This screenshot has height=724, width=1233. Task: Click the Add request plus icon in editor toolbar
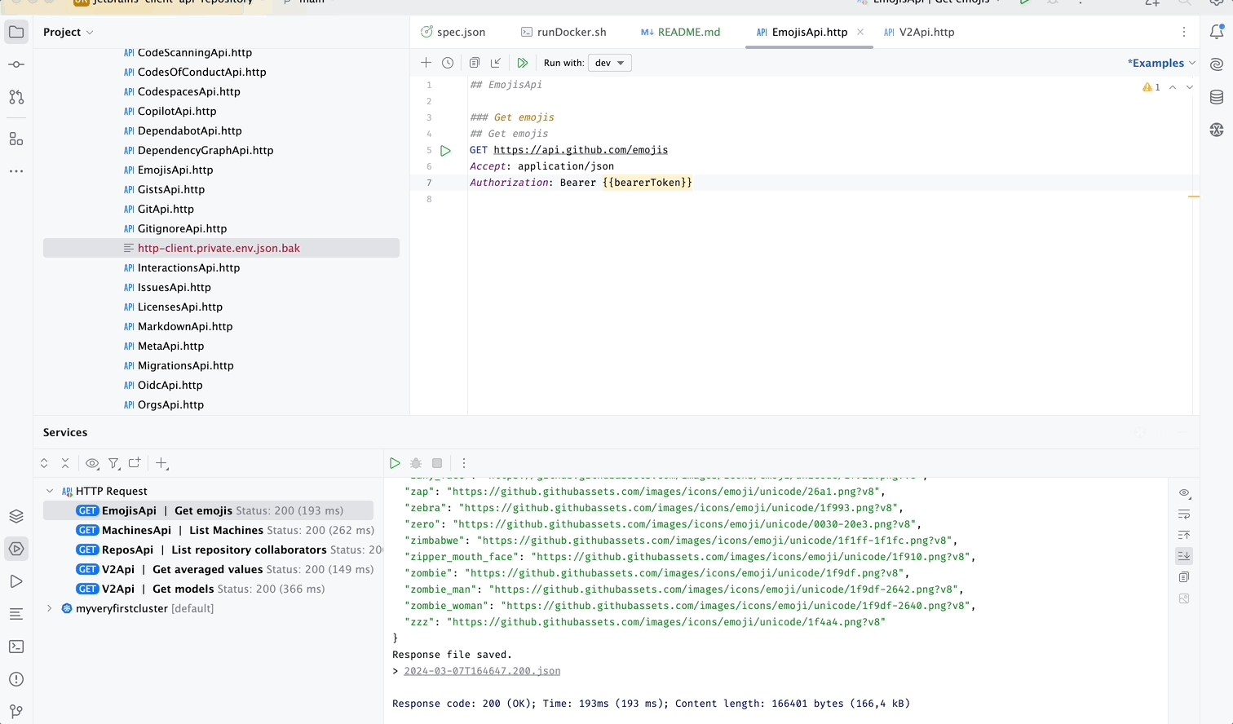coord(426,63)
